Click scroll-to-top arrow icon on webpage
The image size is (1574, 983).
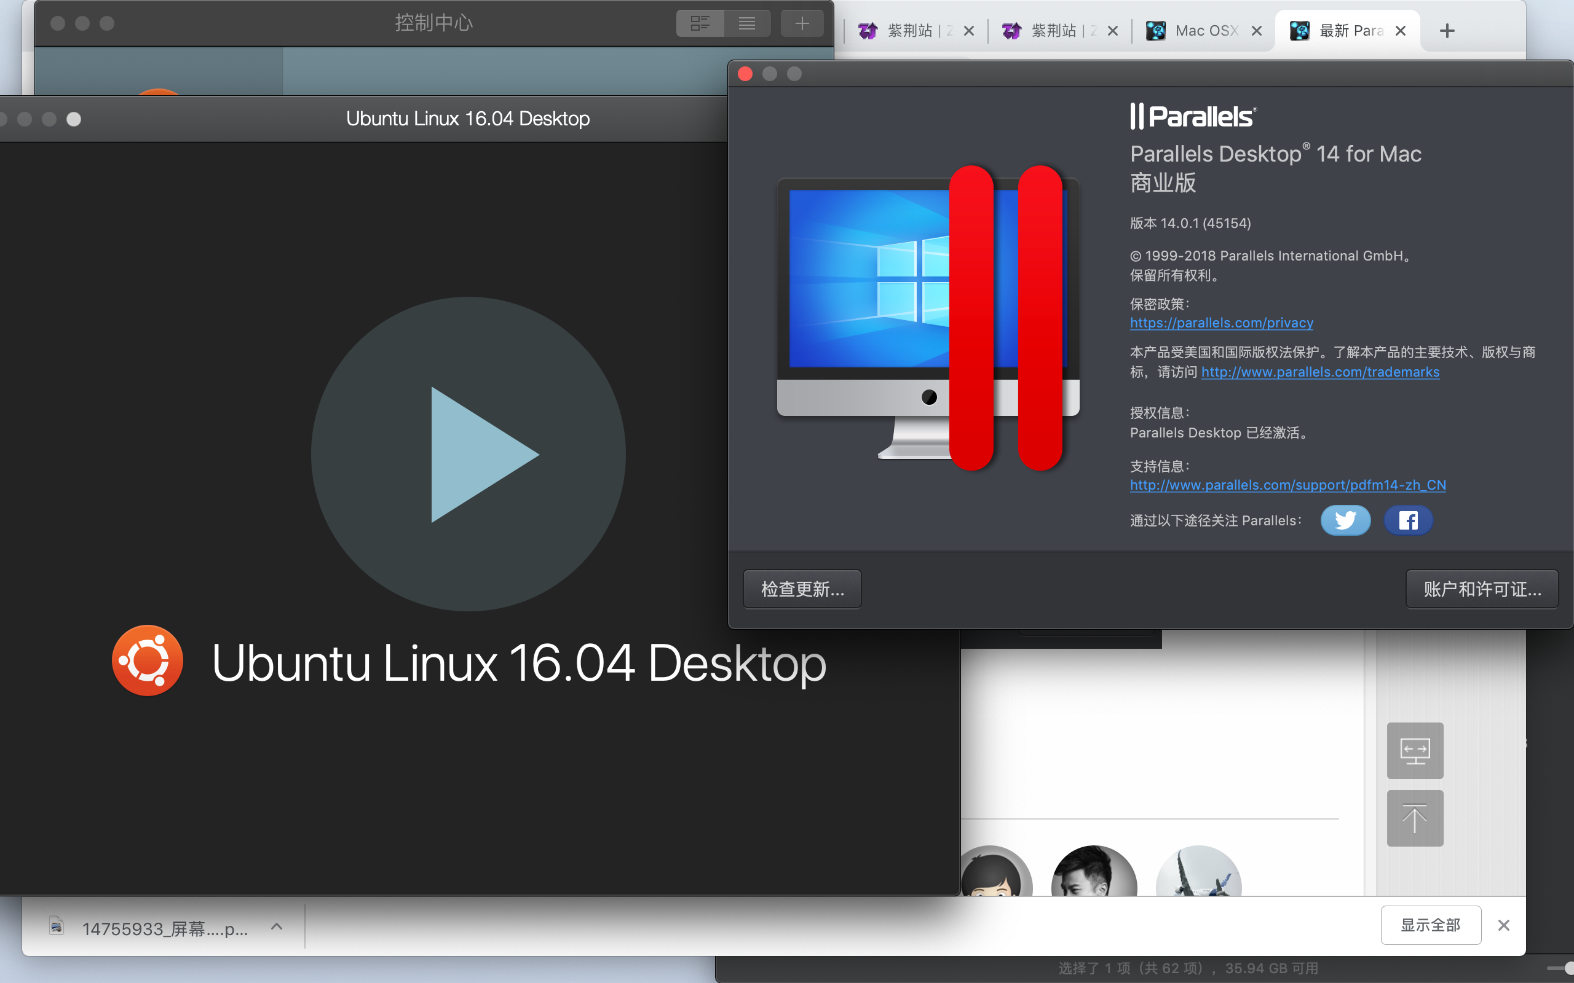click(x=1415, y=818)
